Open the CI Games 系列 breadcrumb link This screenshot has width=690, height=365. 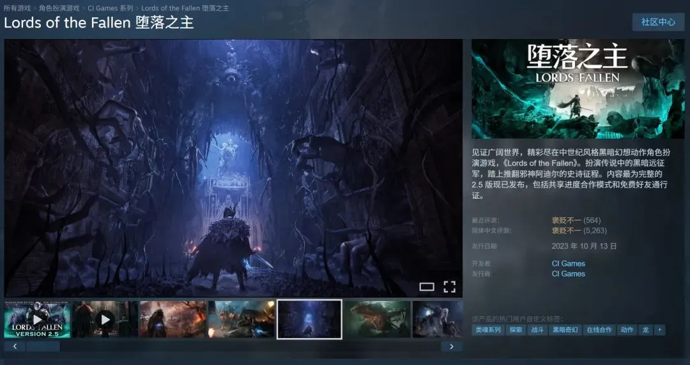point(110,8)
